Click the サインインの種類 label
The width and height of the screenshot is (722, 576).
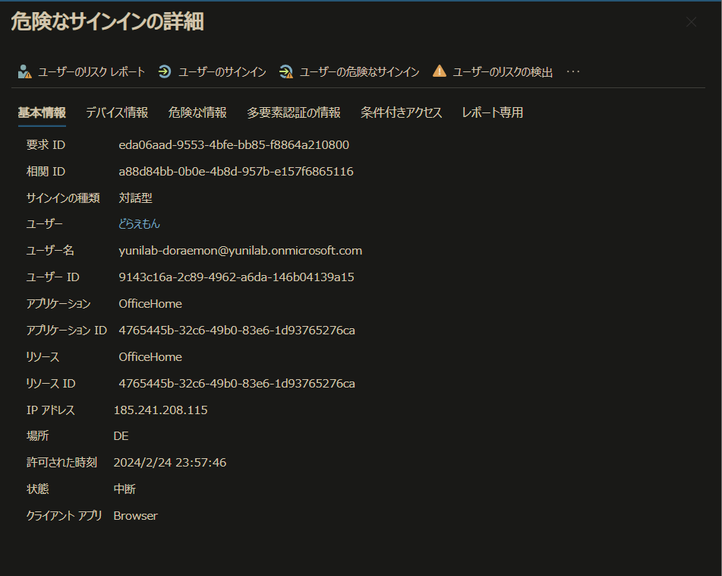(63, 198)
